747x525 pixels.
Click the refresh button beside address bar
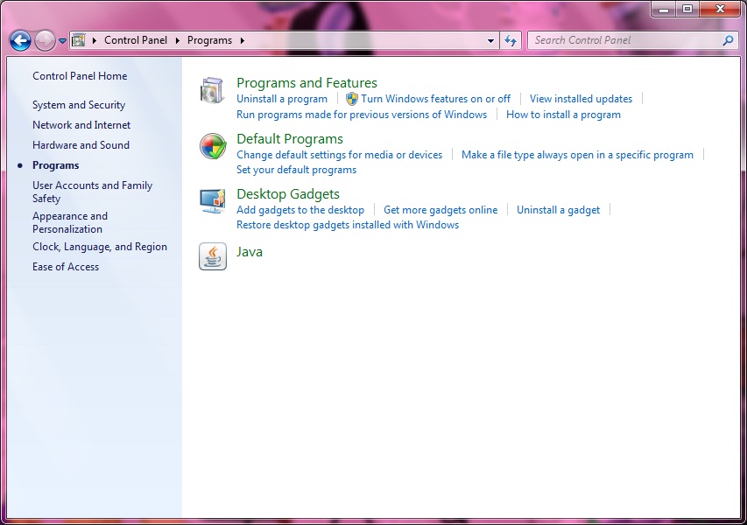click(x=511, y=40)
